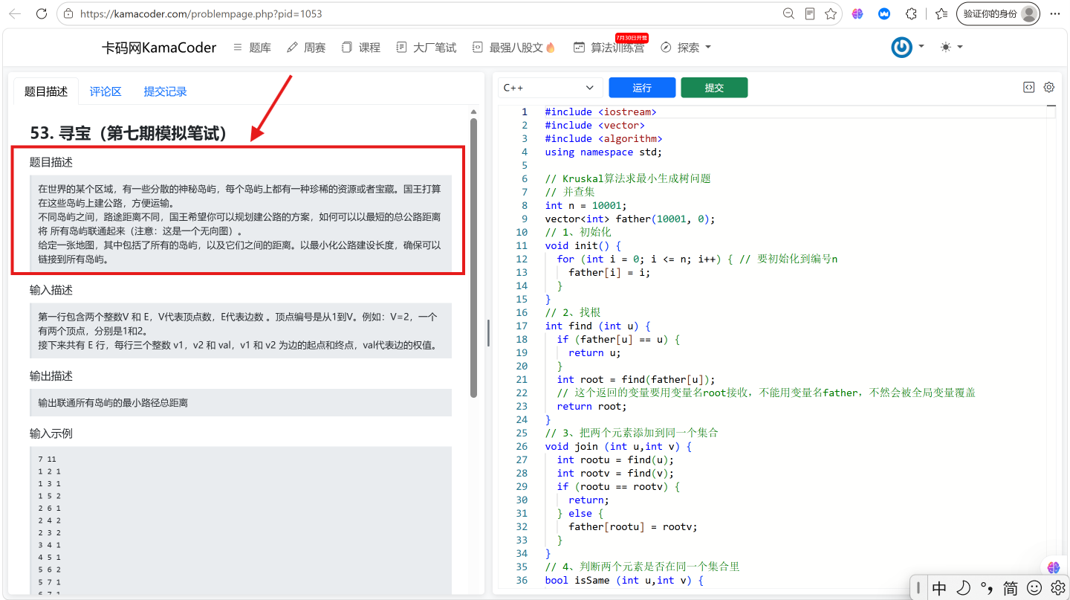This screenshot has height=600, width=1070.
Task: Click the divider handle between description and editor
Action: click(488, 332)
